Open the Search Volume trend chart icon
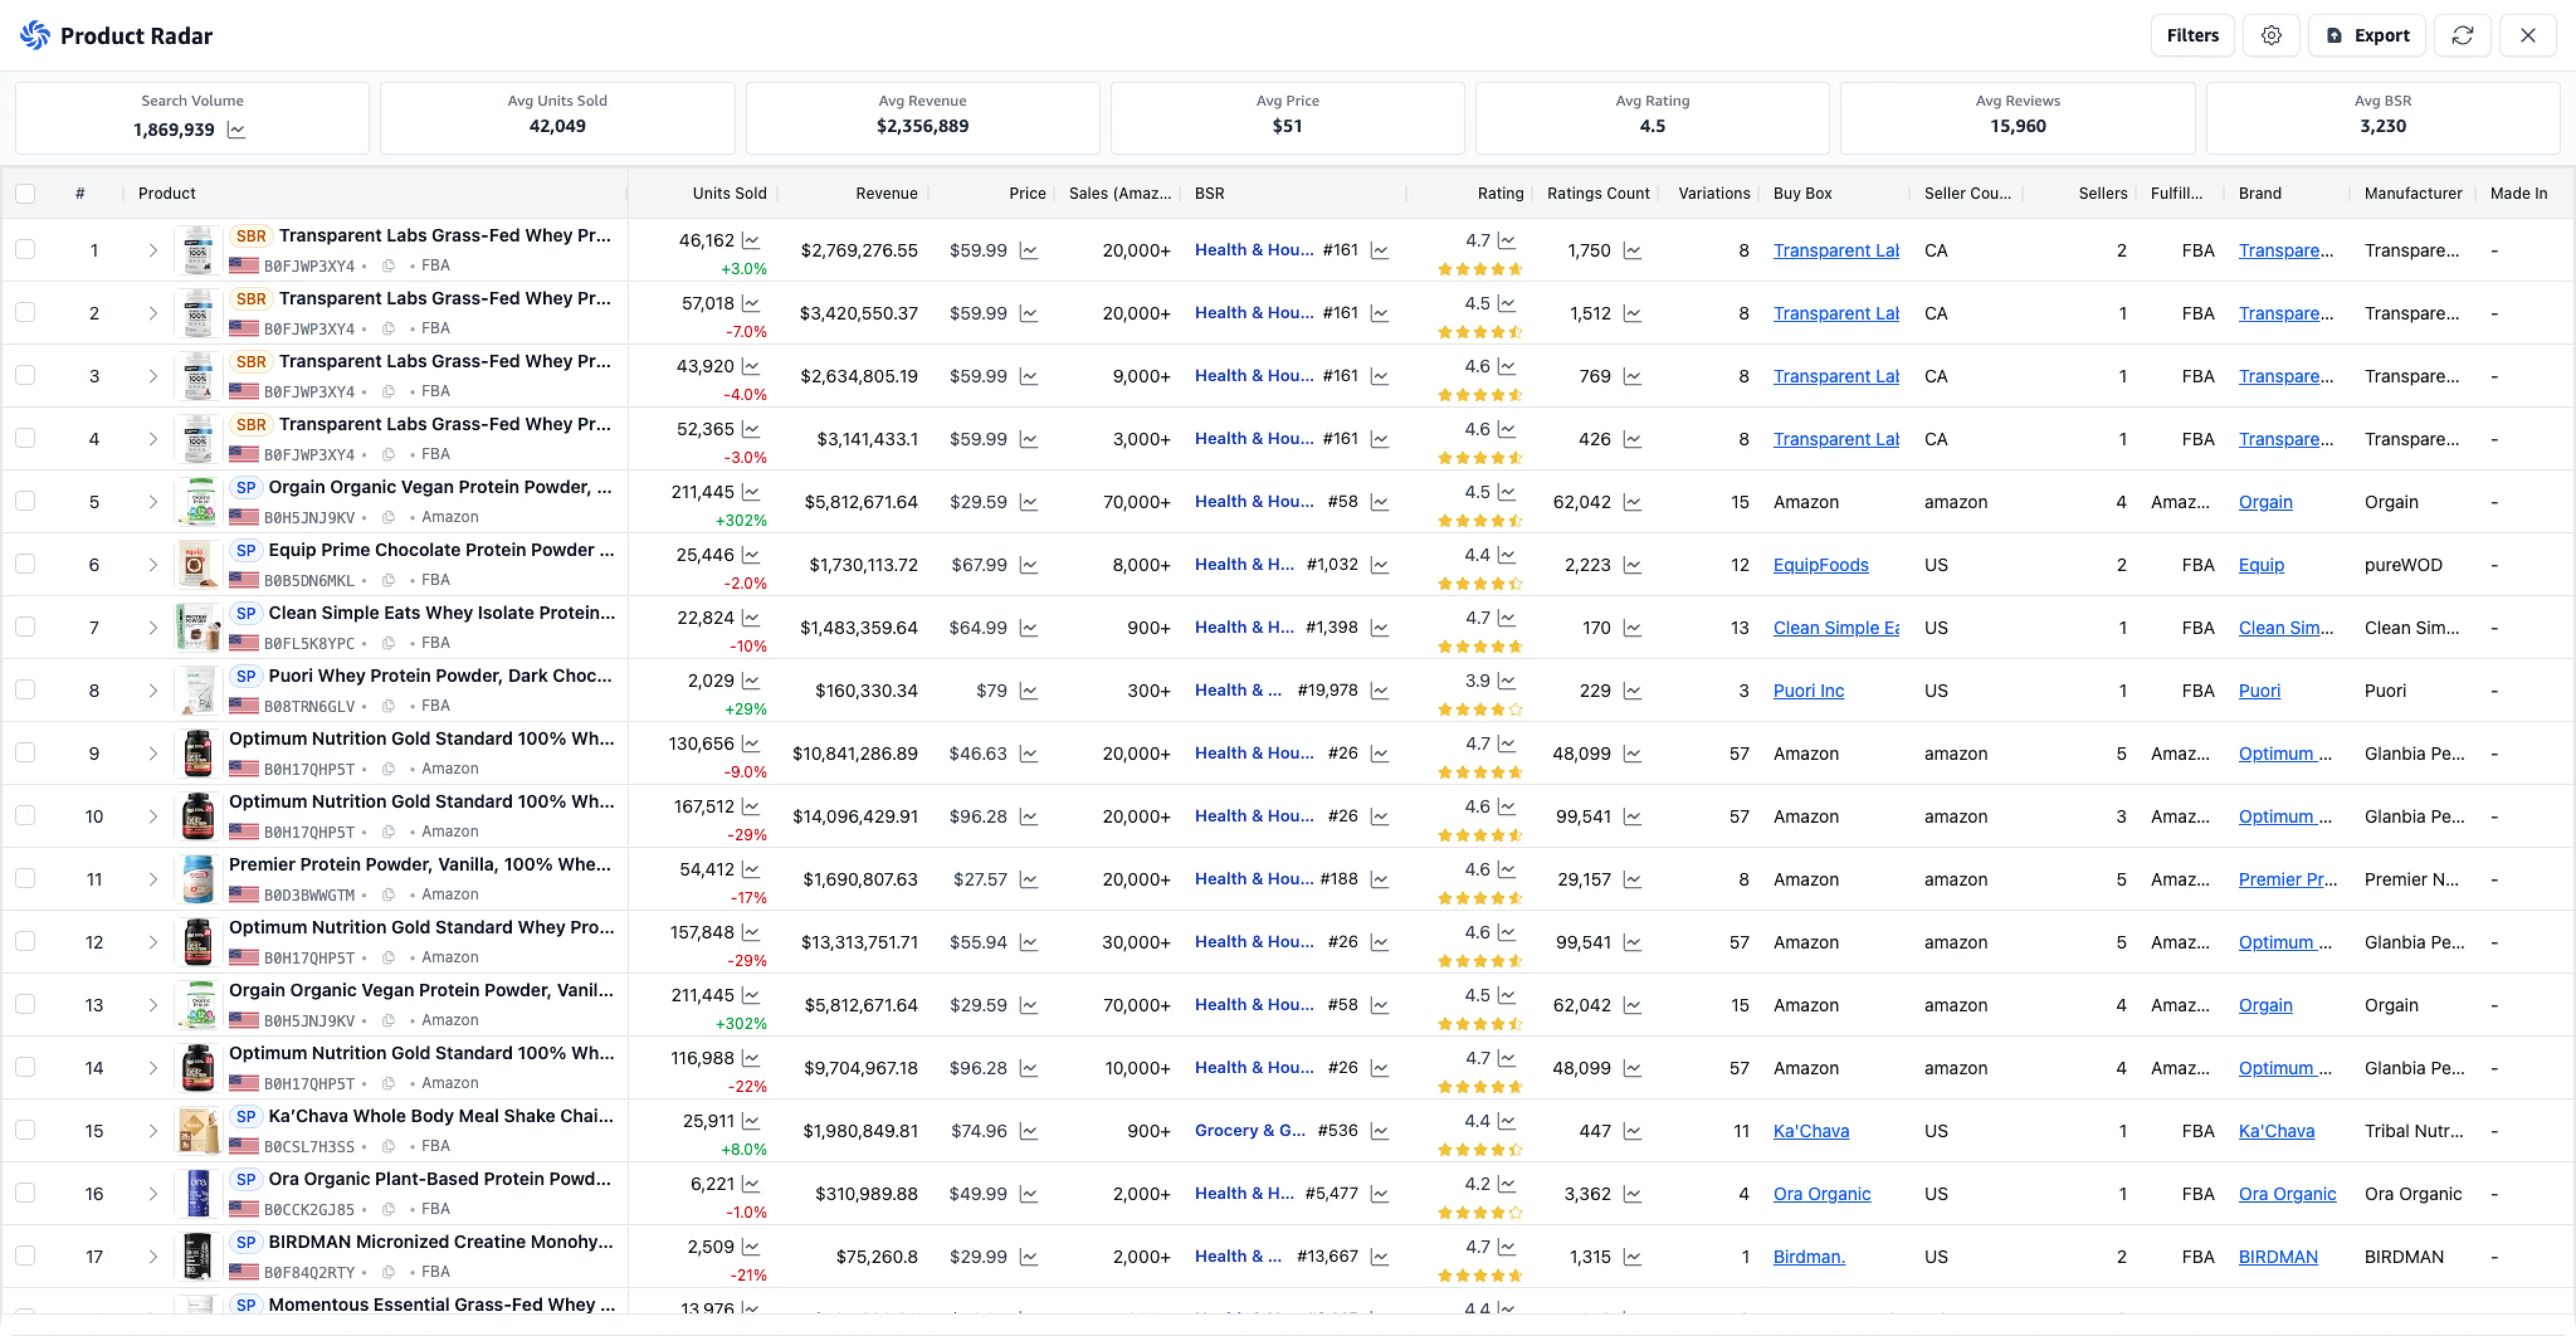 pyautogui.click(x=236, y=130)
